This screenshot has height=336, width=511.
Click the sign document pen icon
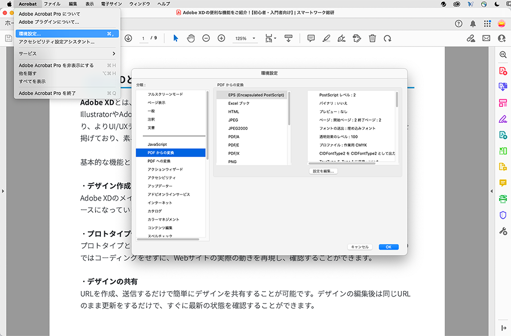pyautogui.click(x=341, y=38)
